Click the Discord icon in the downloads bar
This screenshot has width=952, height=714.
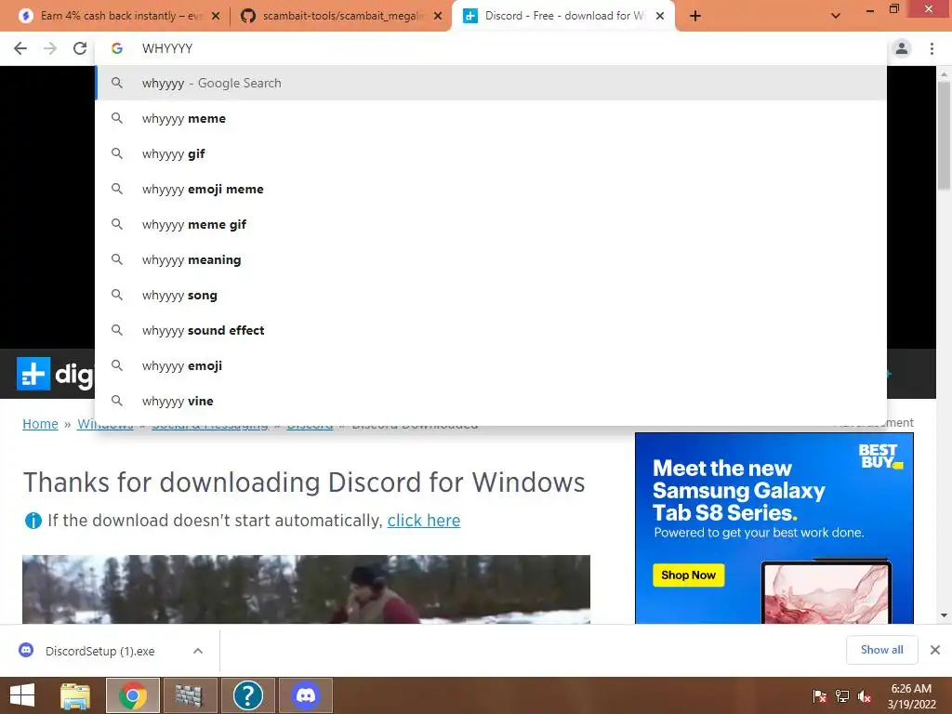click(x=26, y=650)
